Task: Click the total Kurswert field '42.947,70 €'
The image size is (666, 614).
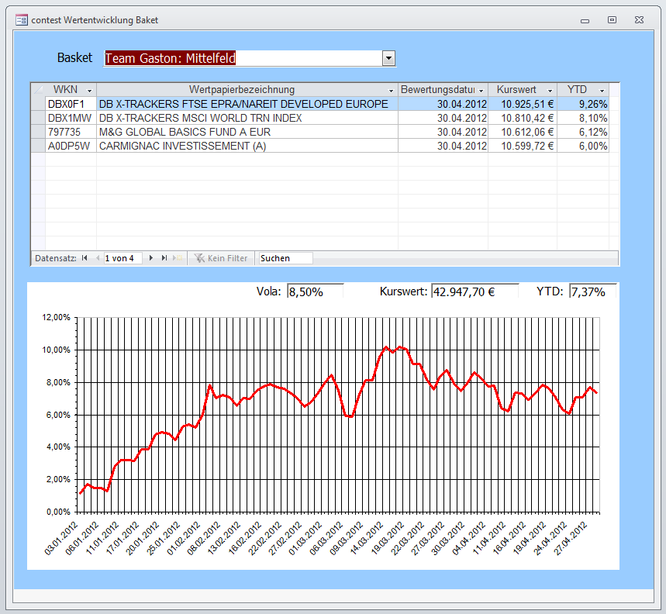Action: pos(474,291)
